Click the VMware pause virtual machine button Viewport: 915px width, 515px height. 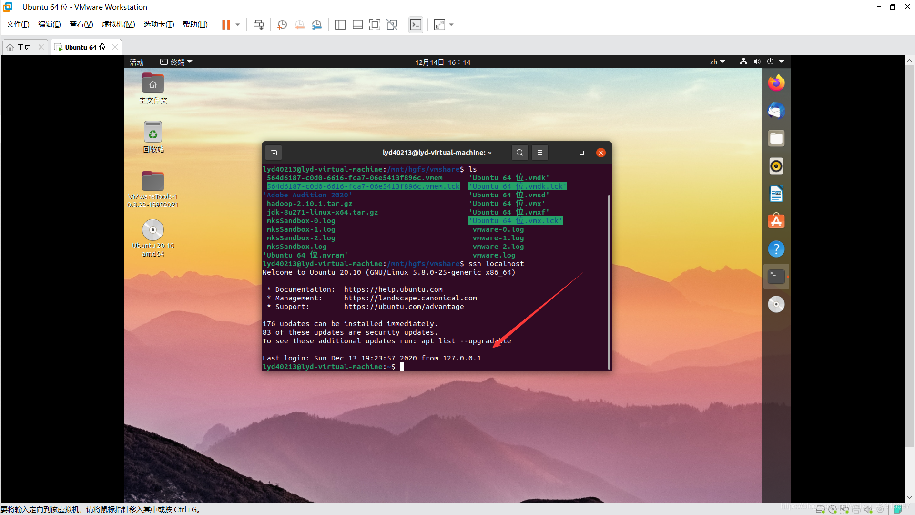point(226,25)
